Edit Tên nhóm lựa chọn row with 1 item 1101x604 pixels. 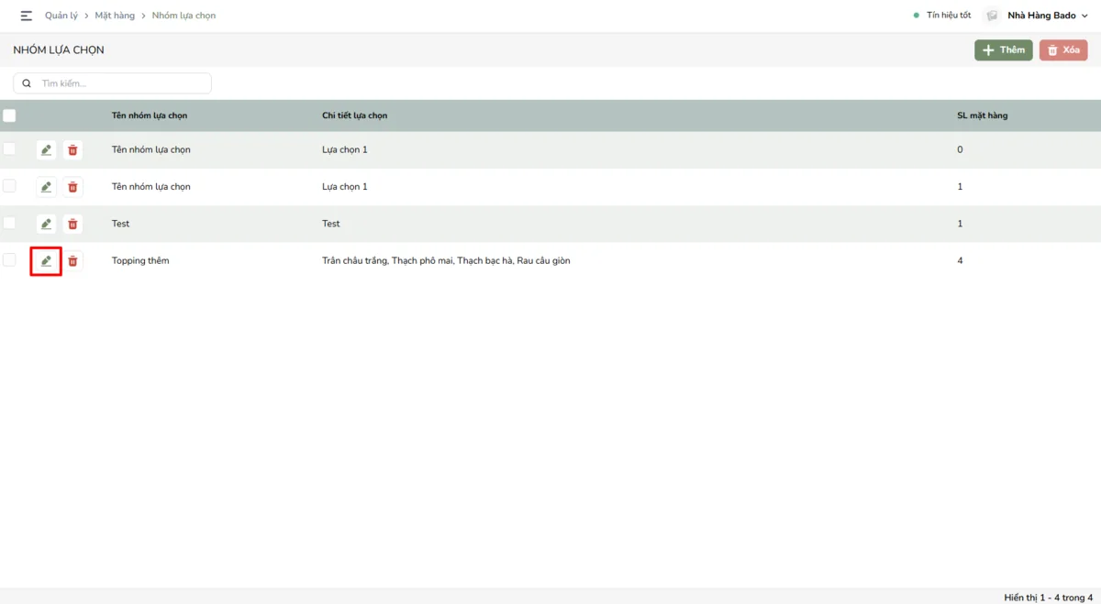[x=46, y=187]
